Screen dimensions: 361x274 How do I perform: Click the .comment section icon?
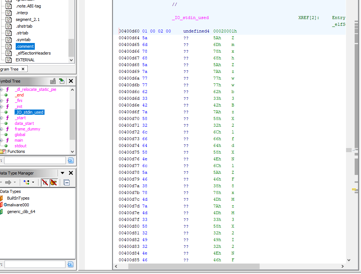coord(9,46)
